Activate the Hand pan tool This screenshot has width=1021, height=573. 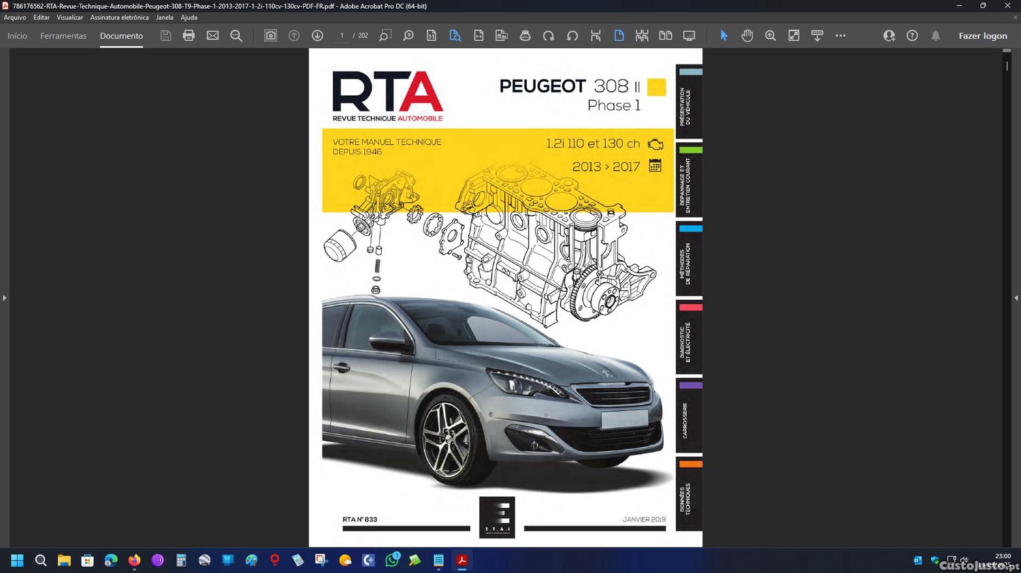click(x=747, y=35)
